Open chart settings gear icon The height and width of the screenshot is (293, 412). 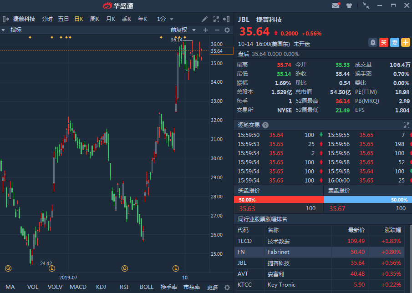click(x=227, y=30)
